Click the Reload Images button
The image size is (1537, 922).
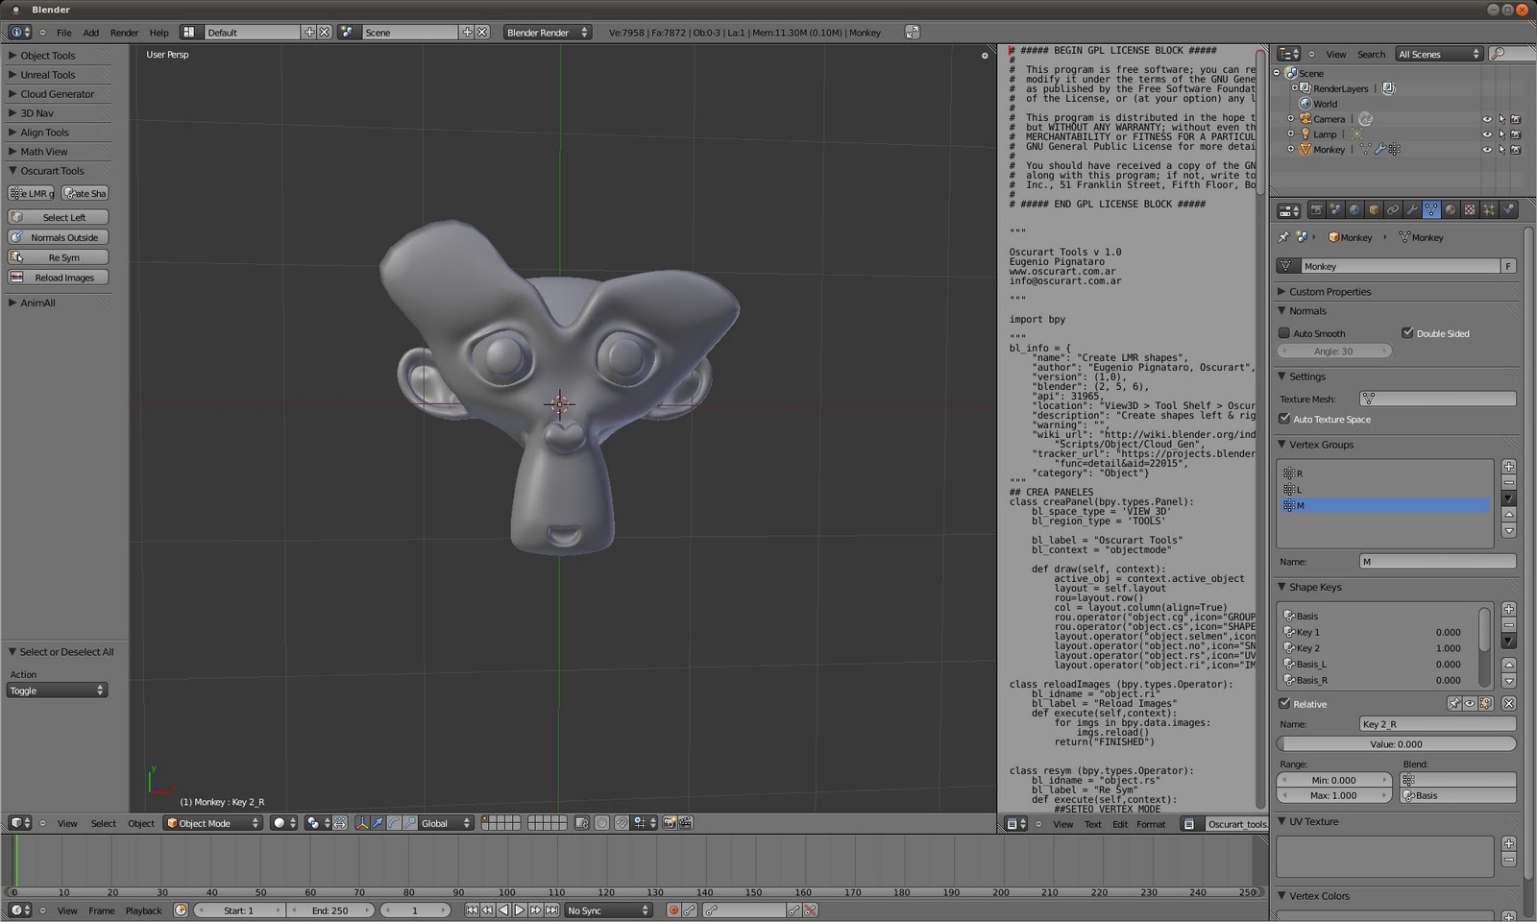coord(59,278)
